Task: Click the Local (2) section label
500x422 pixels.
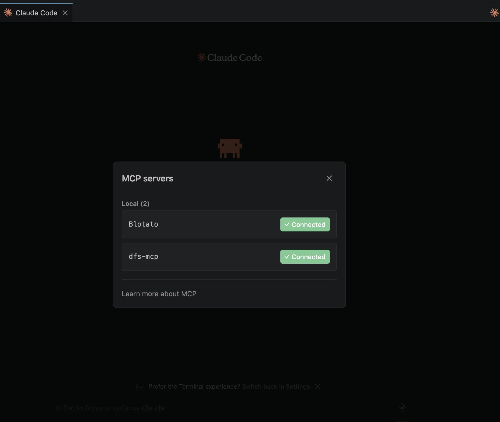Action: (x=135, y=204)
